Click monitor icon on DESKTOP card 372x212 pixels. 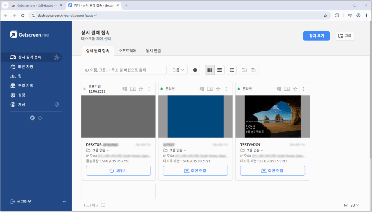click(133, 89)
